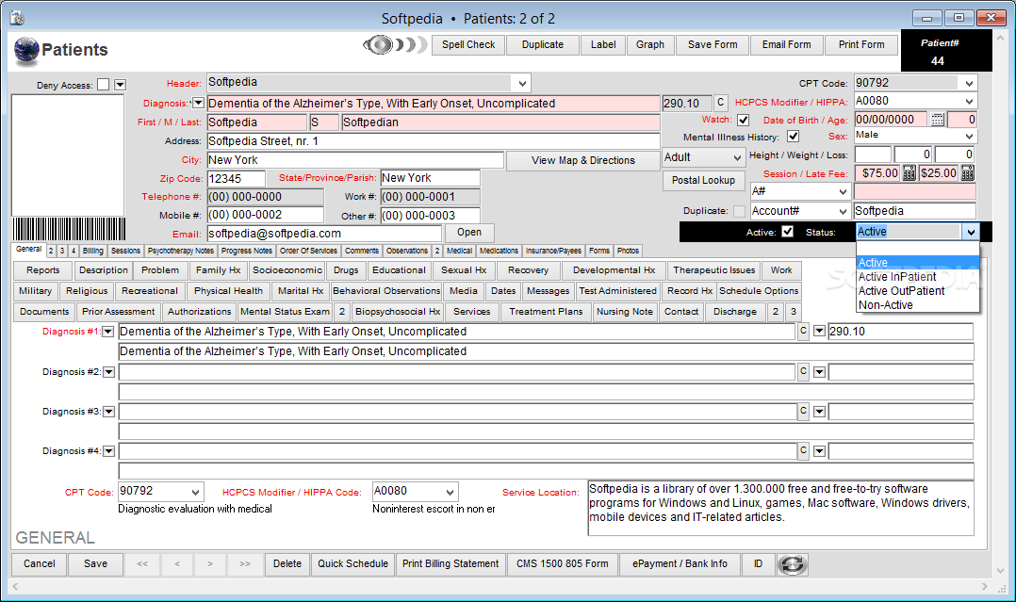1016x602 pixels.
Task: Click the horizontal scrollbar right arrow
Action: (x=984, y=586)
